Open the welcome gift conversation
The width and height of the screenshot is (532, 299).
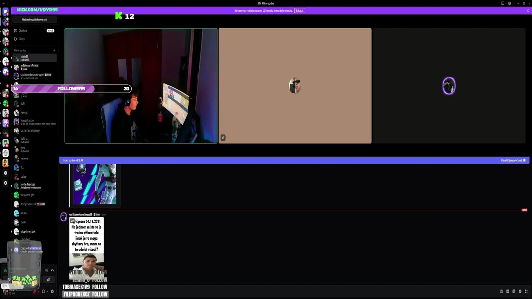pyautogui.click(x=35, y=195)
